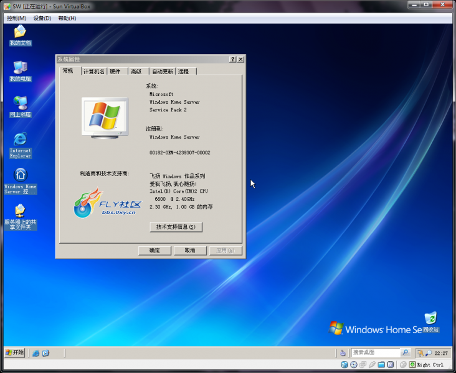Screen dimensions: 456x373
Task: Open the 设备(D) menu in VirtualBox
Action: tap(42, 18)
